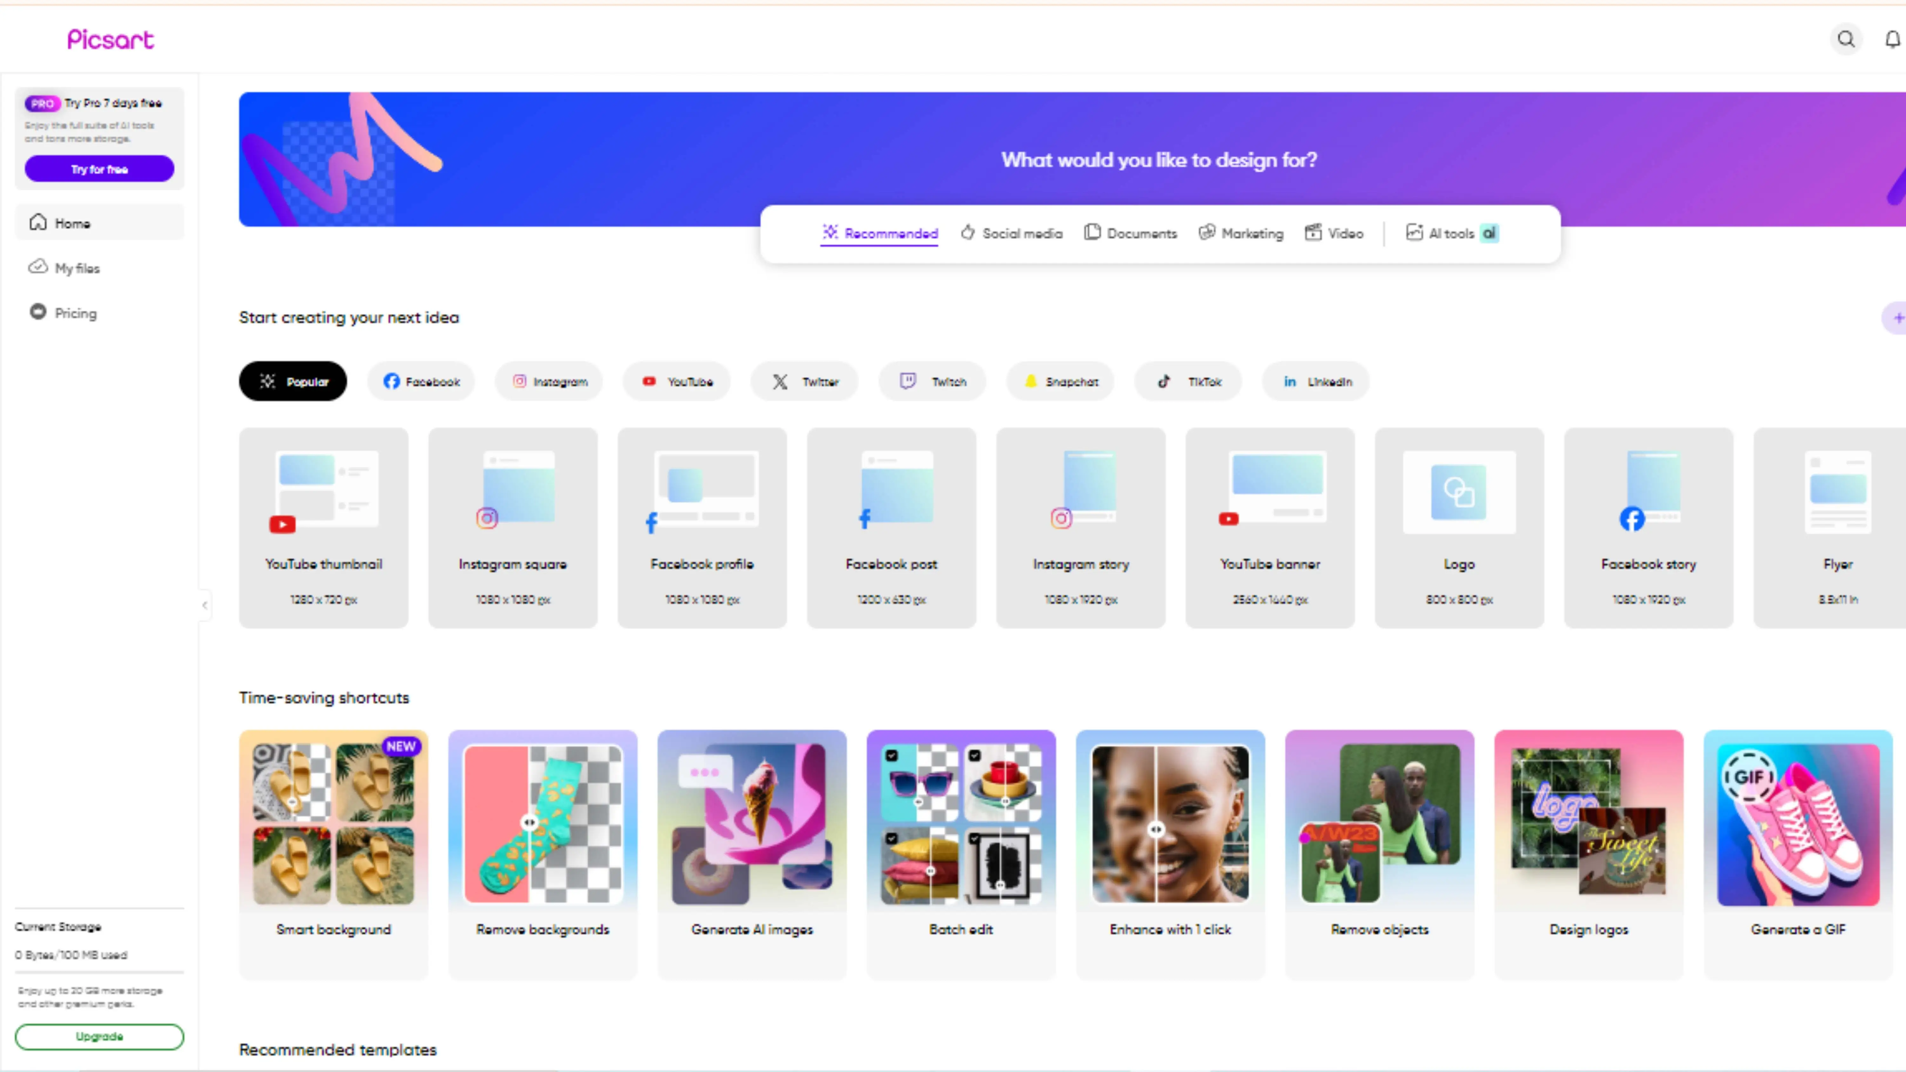Open Pricing in sidebar
Viewport: 1906px width, 1072px height.
tap(99, 313)
